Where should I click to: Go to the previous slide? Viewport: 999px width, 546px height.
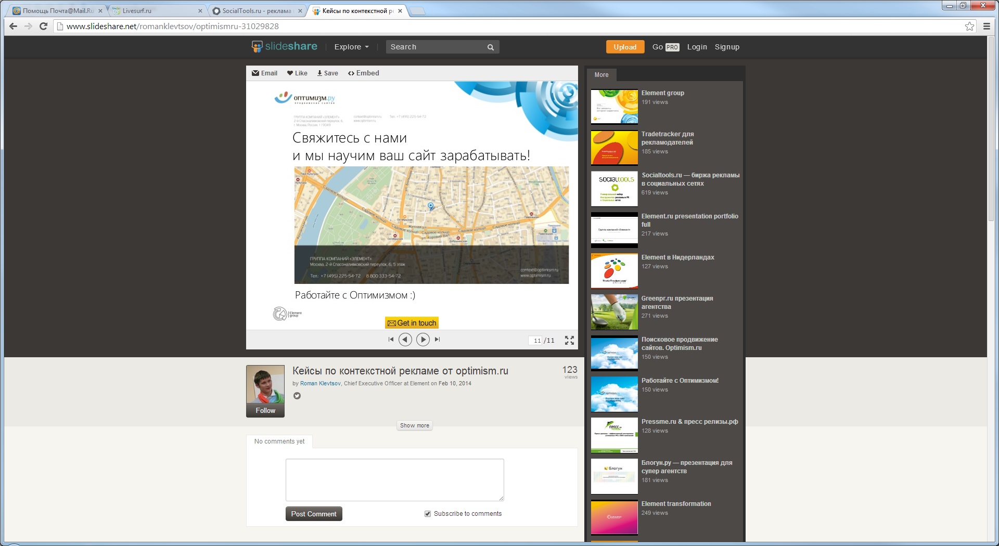(405, 340)
